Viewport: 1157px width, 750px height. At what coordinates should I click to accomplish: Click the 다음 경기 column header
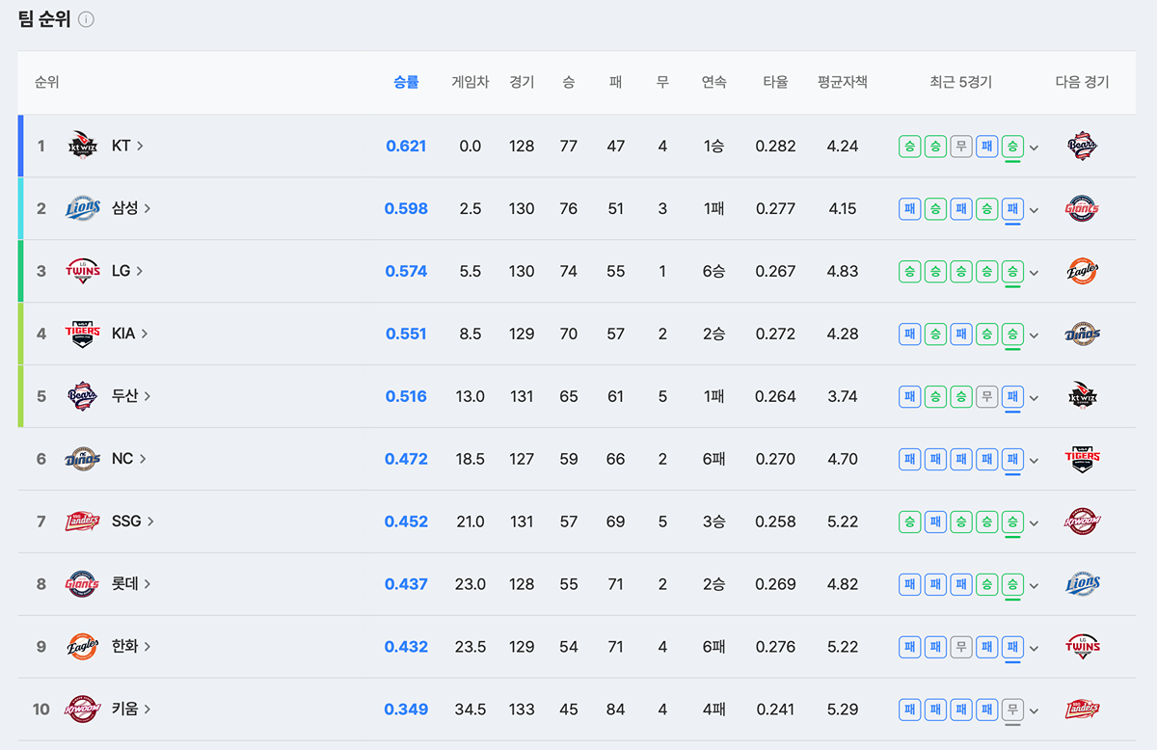1083,83
